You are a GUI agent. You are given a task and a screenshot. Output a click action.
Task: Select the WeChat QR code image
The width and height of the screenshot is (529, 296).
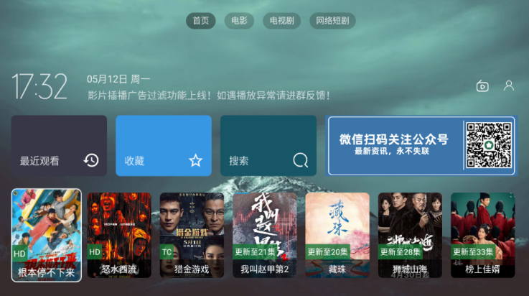point(489,145)
